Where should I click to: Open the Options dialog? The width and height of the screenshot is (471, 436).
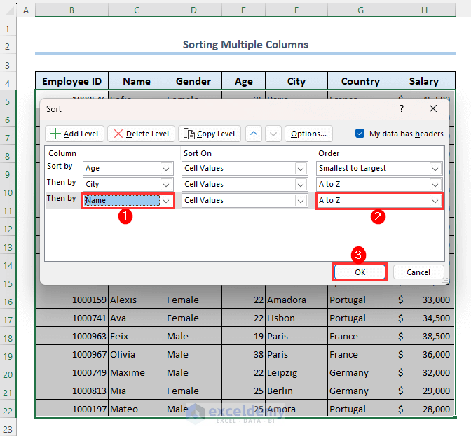(308, 134)
